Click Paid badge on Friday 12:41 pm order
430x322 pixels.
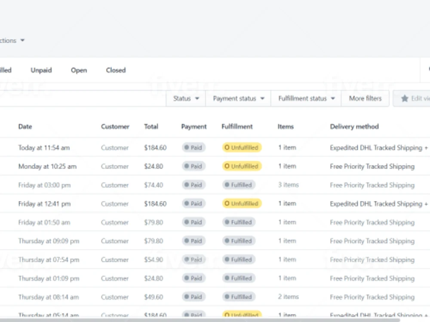(193, 204)
